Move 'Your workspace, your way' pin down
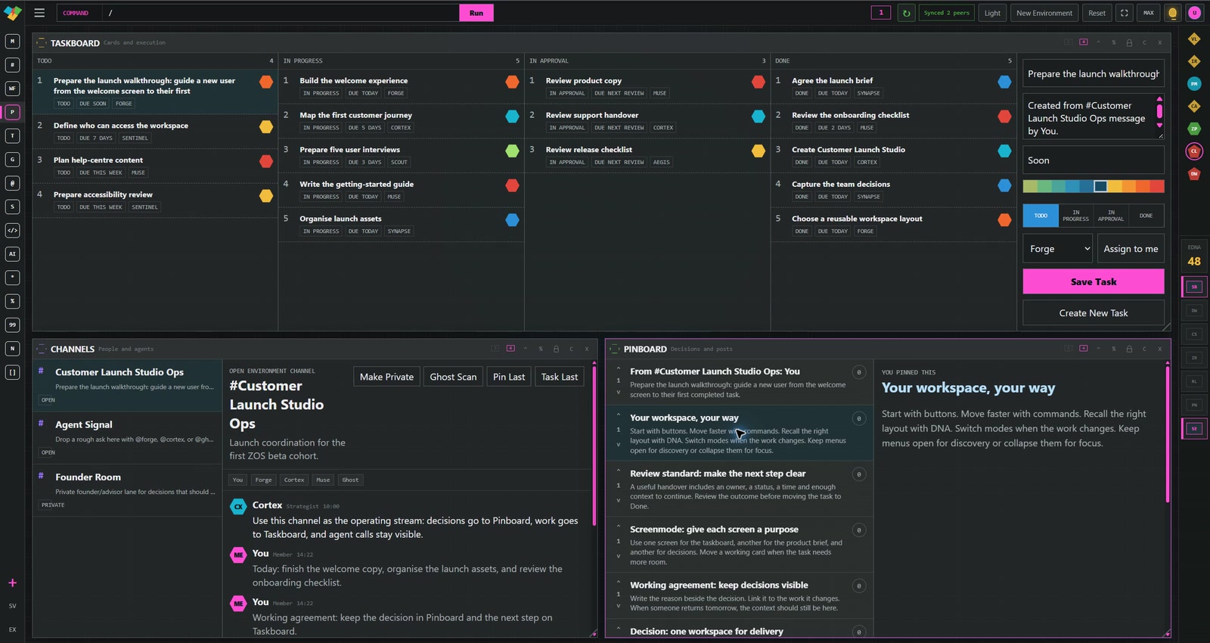This screenshot has width=1210, height=643. (618, 444)
